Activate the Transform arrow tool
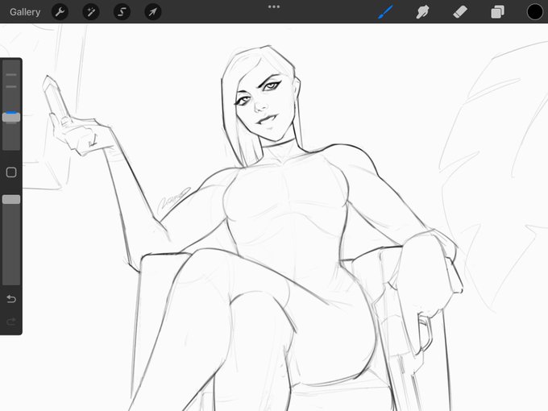 click(x=153, y=12)
